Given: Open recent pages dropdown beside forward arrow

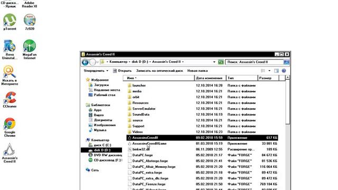Looking at the screenshot, I should click(x=98, y=62).
